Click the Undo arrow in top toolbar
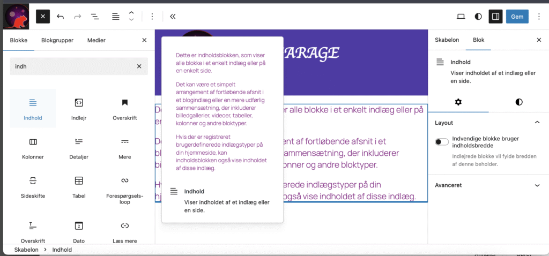This screenshot has height=256, width=549. coord(60,17)
